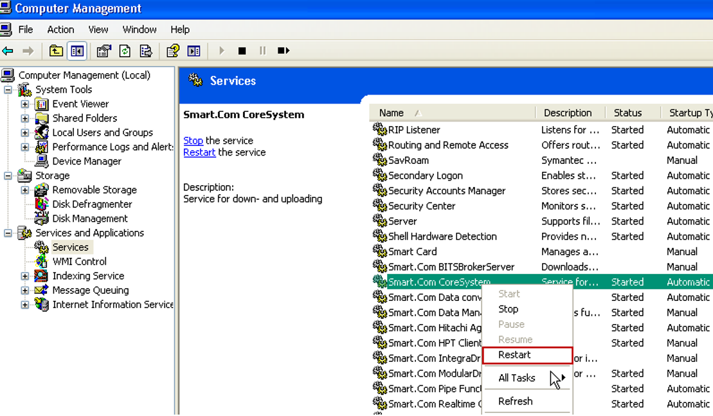This screenshot has height=416, width=713.
Task: Open the Action menu
Action: (60, 30)
